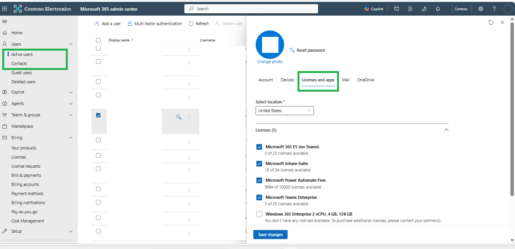Viewport: 515px width, 249px height.
Task: Switch to the Account tab
Action: click(x=265, y=80)
